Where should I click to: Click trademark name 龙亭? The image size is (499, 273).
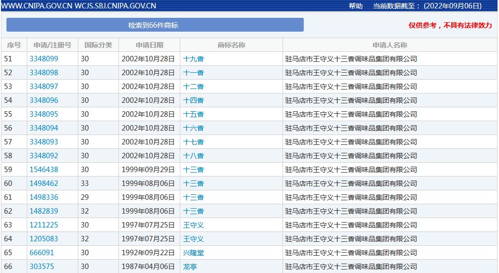pos(190,267)
